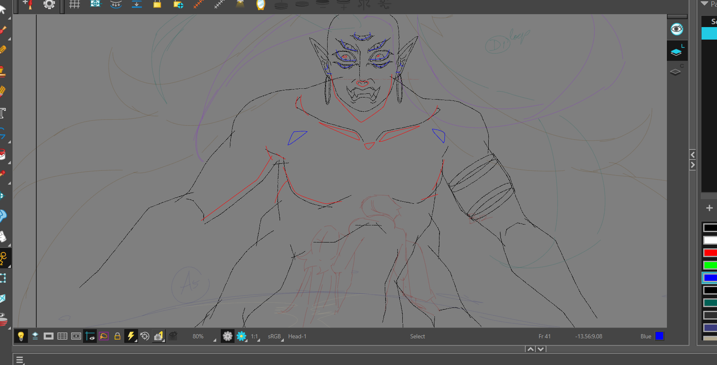The height and width of the screenshot is (365, 717).
Task: Select the Line Art layer icon
Action: click(677, 52)
